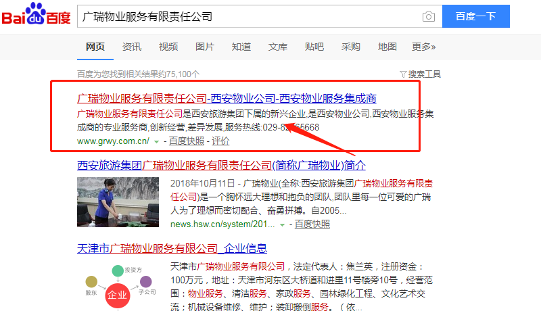Click inside the search query input box
Screen dimensions: 541x311
pyautogui.click(x=243, y=16)
